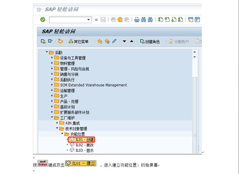This screenshot has height=174, width=239.
Task: Click the User Menu icon
Action: click(43, 41)
